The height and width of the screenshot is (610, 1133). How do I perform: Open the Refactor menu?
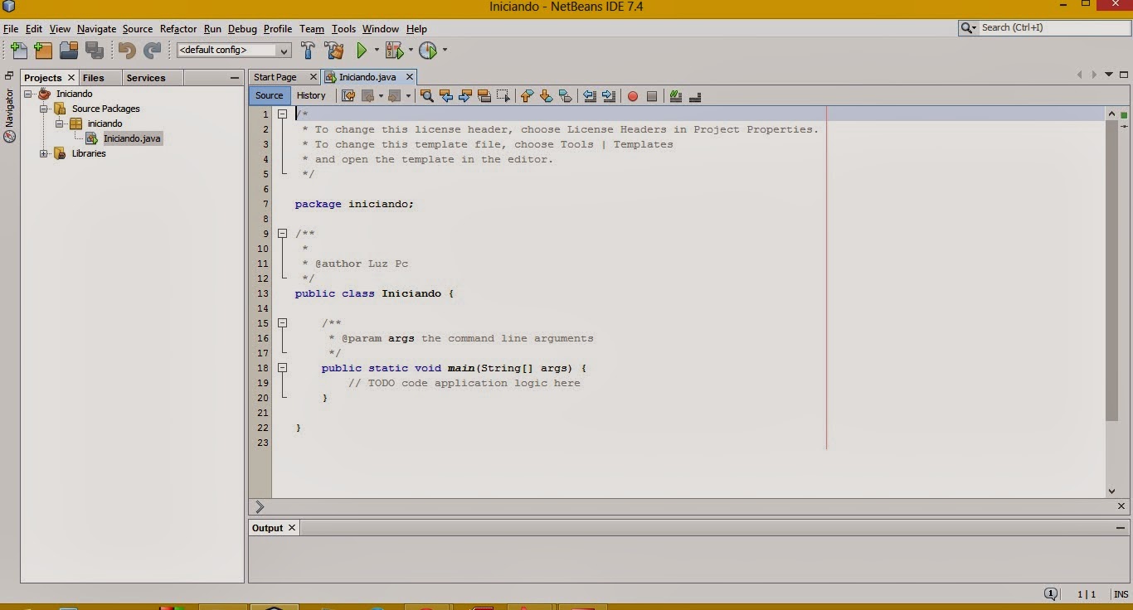(177, 29)
